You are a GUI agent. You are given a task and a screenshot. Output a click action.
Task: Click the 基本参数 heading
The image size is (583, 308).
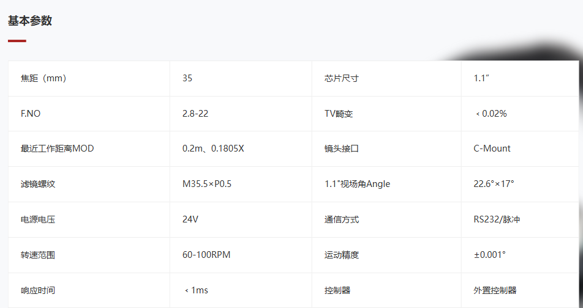[x=30, y=21]
